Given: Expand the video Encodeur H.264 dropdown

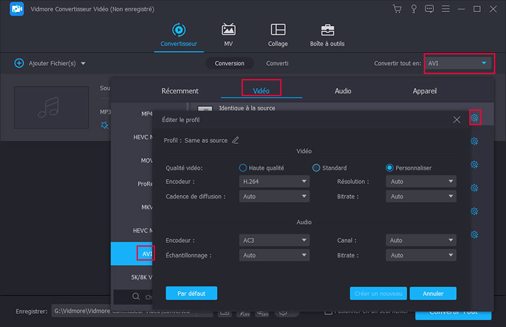Looking at the screenshot, I should [x=275, y=182].
